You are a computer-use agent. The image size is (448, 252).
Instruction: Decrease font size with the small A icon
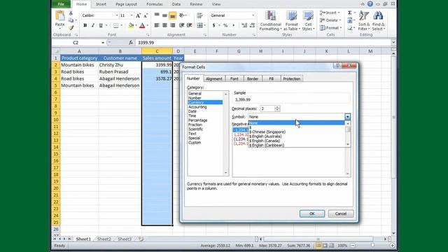(x=146, y=15)
